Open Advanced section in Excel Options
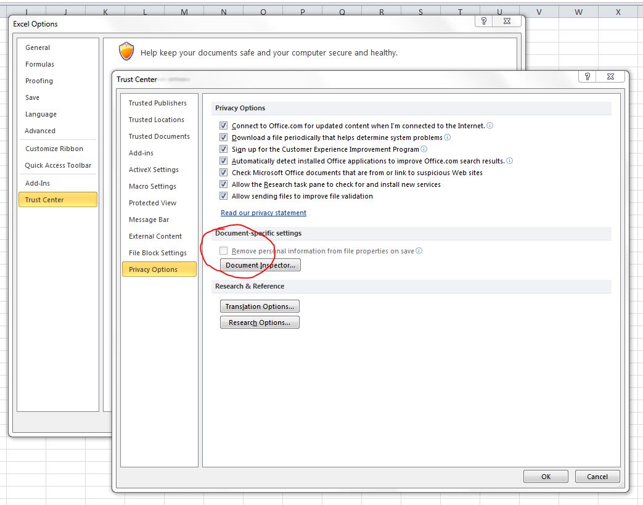Image resolution: width=643 pixels, height=505 pixels. pyautogui.click(x=40, y=131)
